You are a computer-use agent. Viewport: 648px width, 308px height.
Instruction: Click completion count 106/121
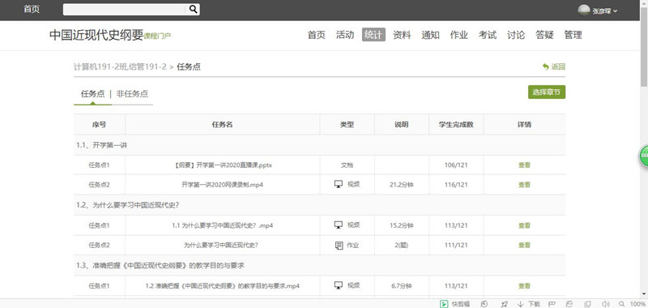point(456,165)
